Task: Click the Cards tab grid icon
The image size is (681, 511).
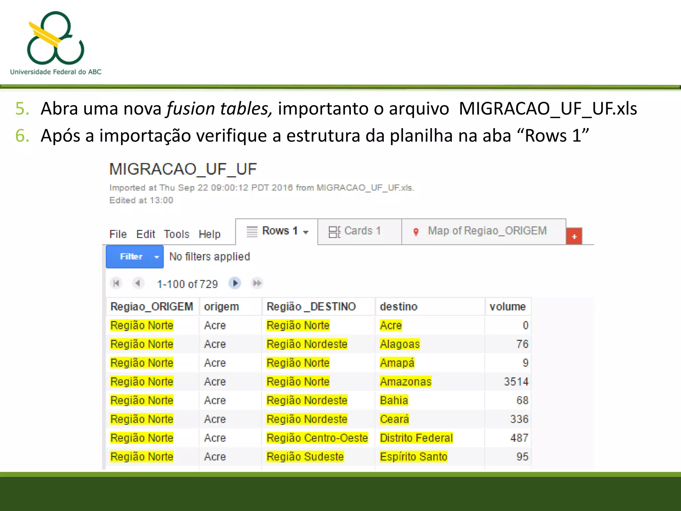Action: [x=334, y=232]
